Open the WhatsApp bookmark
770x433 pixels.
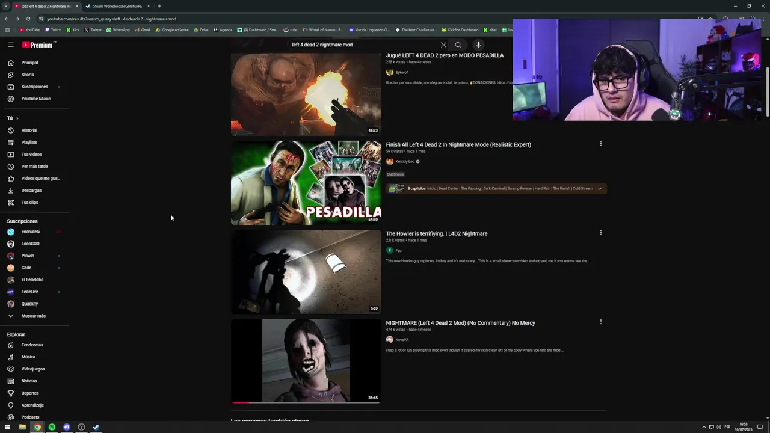[118, 30]
